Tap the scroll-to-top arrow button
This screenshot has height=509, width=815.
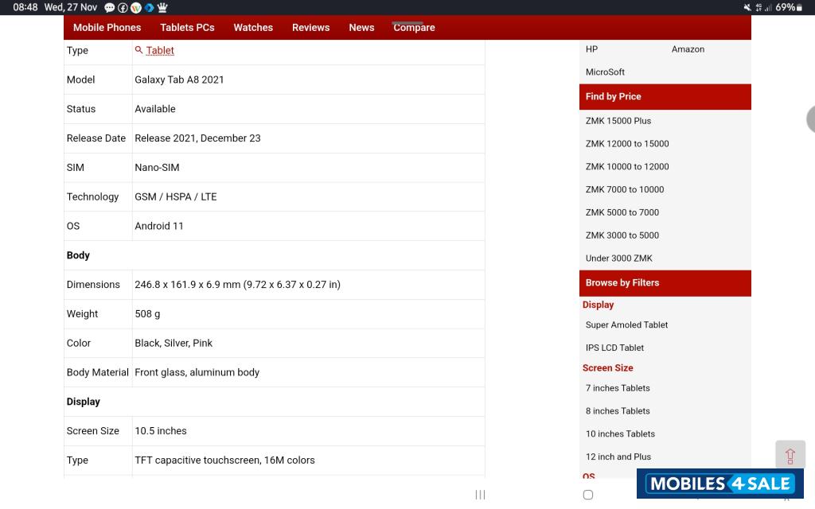point(790,456)
